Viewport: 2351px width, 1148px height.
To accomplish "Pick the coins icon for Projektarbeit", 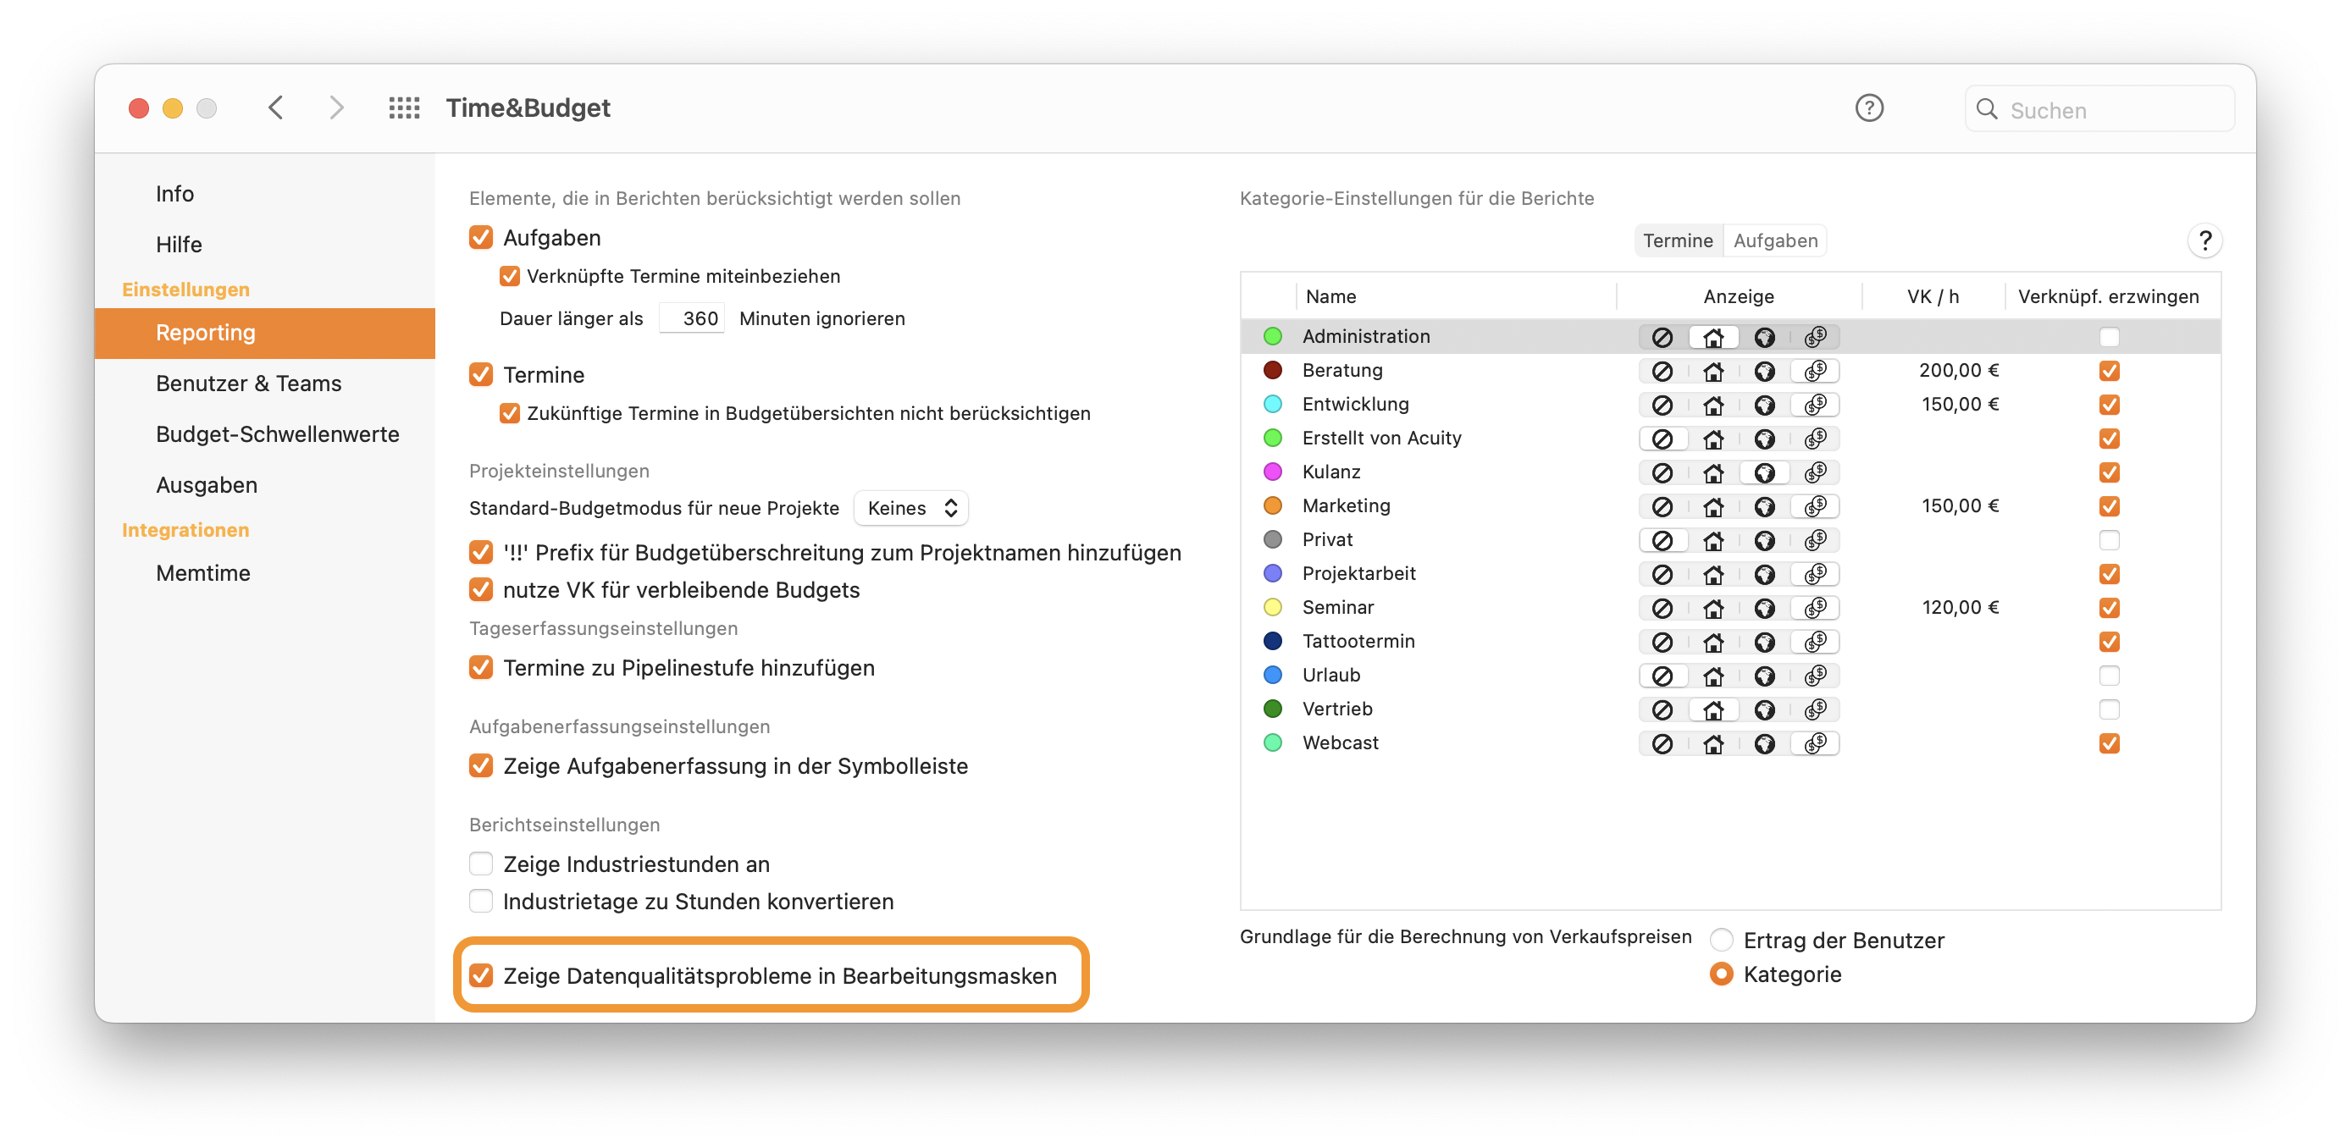I will tap(1815, 573).
